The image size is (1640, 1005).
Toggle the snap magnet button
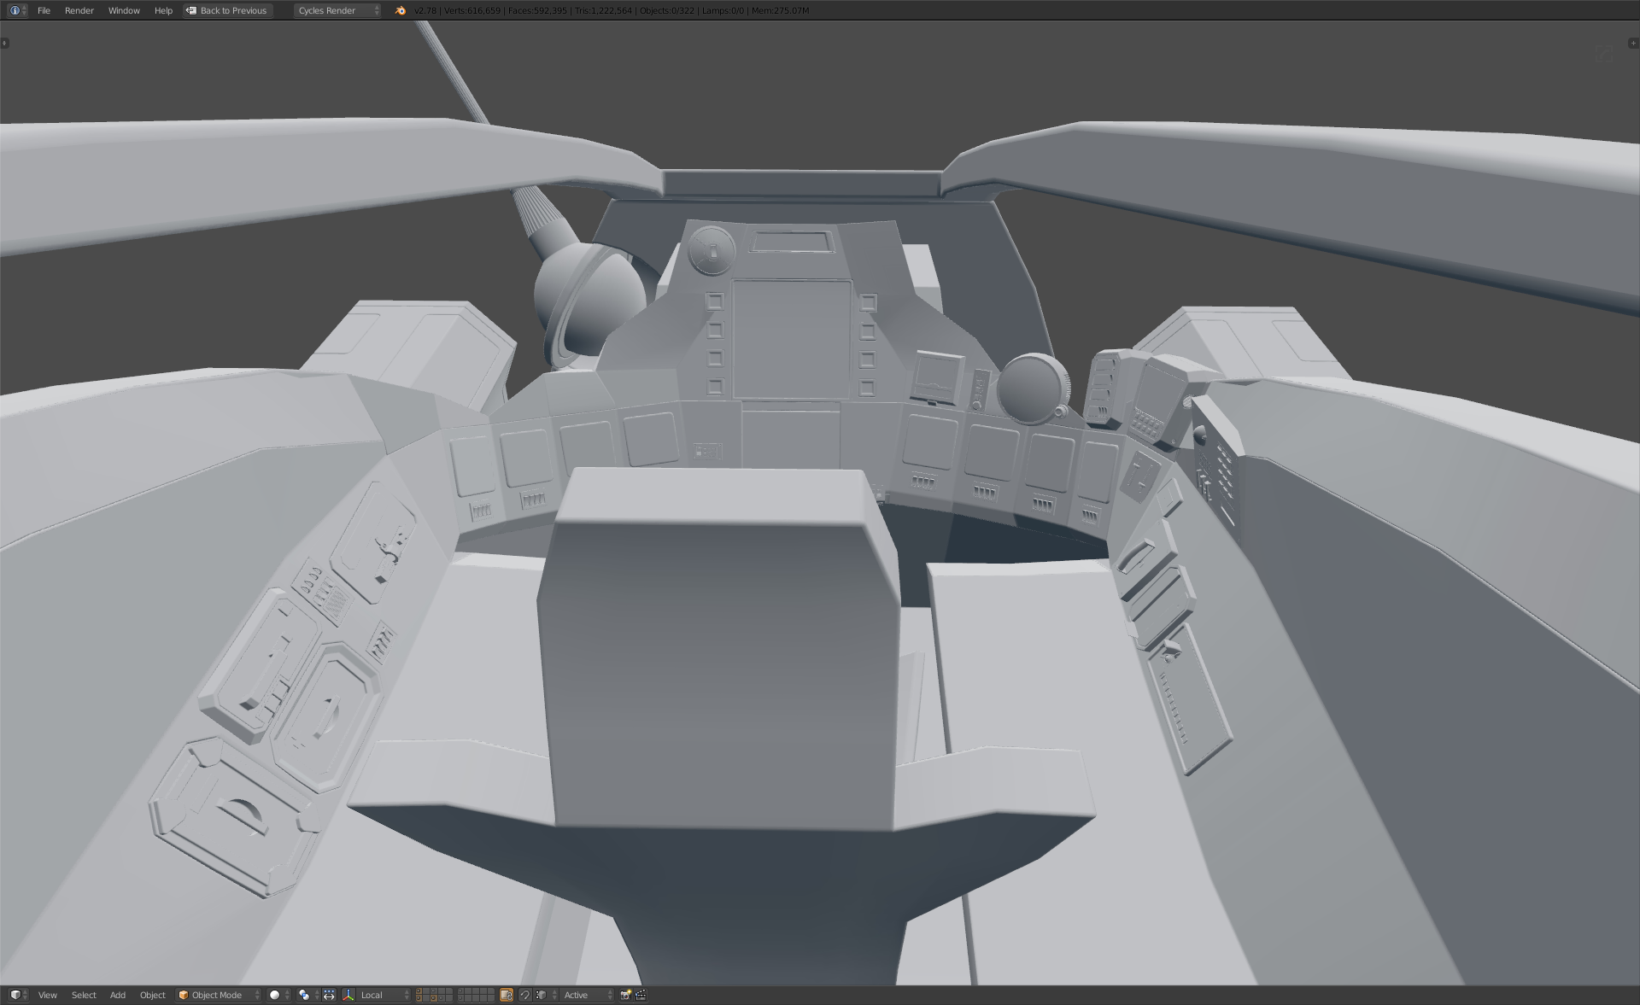(524, 995)
